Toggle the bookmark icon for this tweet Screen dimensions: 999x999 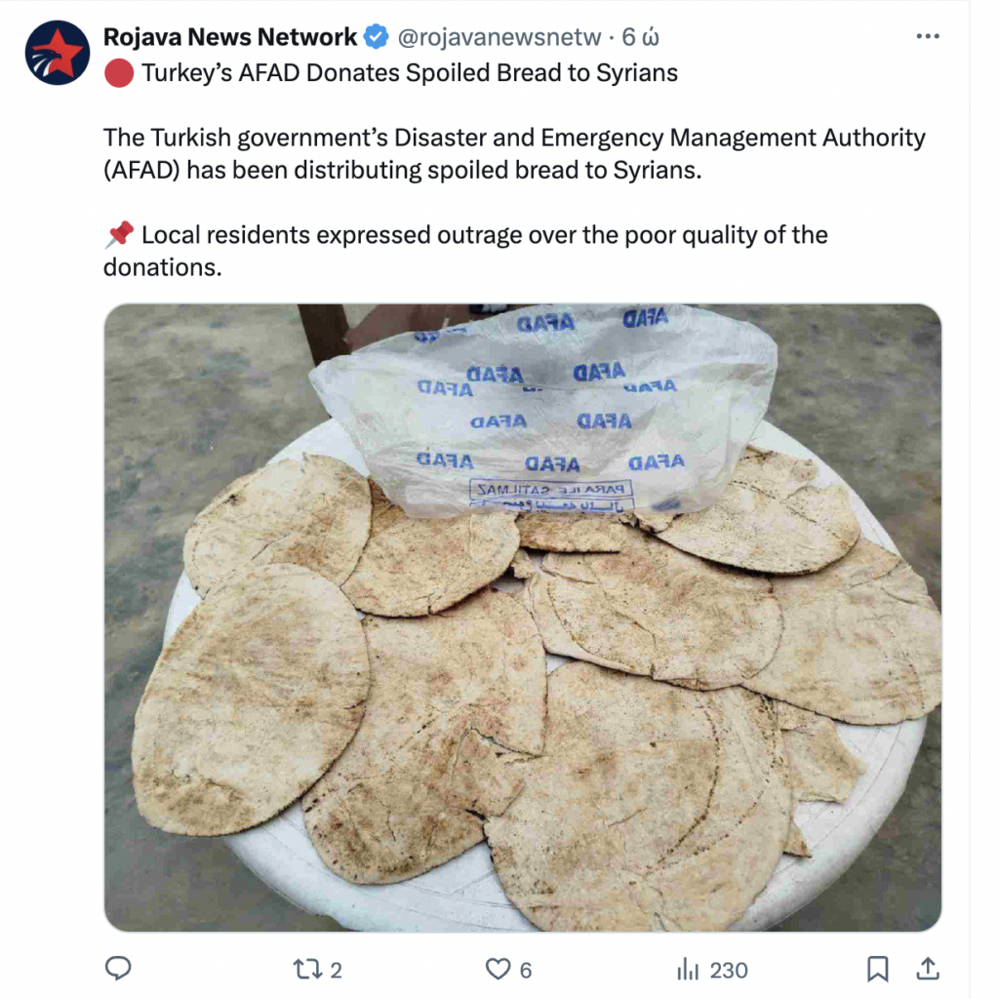pyautogui.click(x=878, y=969)
